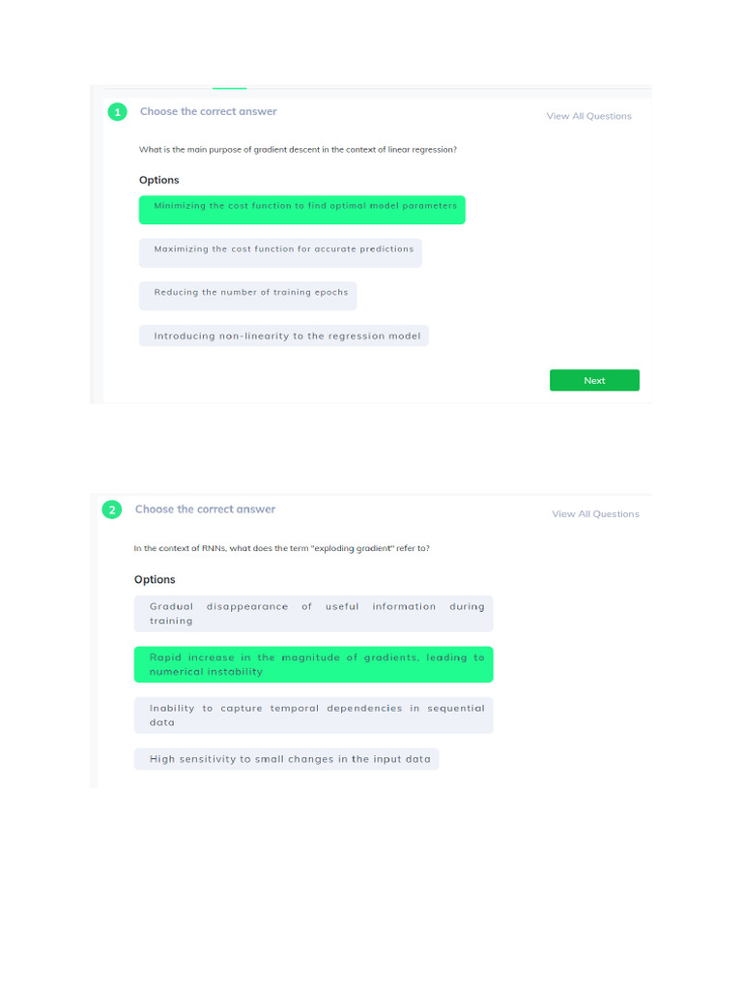
Task: Click the gradient descent question text
Action: click(x=298, y=150)
